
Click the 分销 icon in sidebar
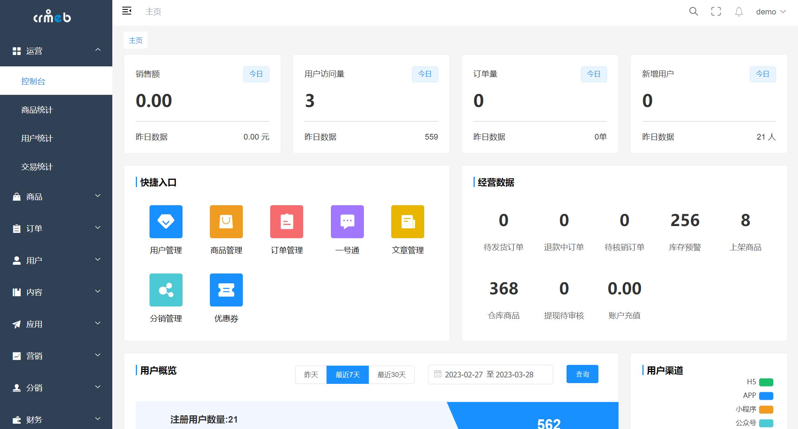pyautogui.click(x=17, y=388)
